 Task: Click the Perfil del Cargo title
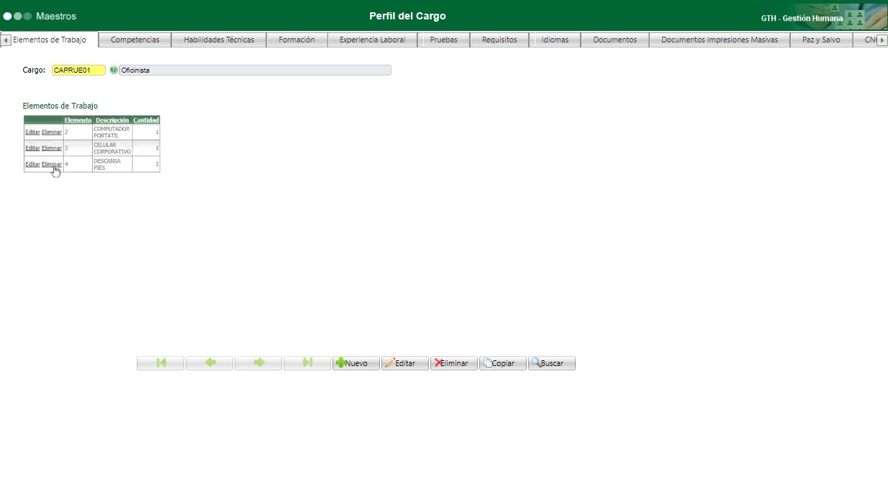coord(407,16)
